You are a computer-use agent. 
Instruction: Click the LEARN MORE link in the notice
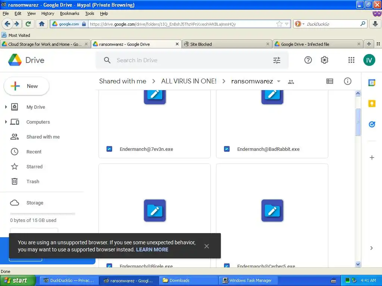click(152, 250)
